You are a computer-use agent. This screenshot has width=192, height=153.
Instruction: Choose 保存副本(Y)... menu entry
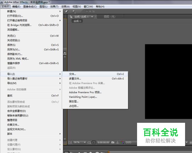click(x=32, y=54)
